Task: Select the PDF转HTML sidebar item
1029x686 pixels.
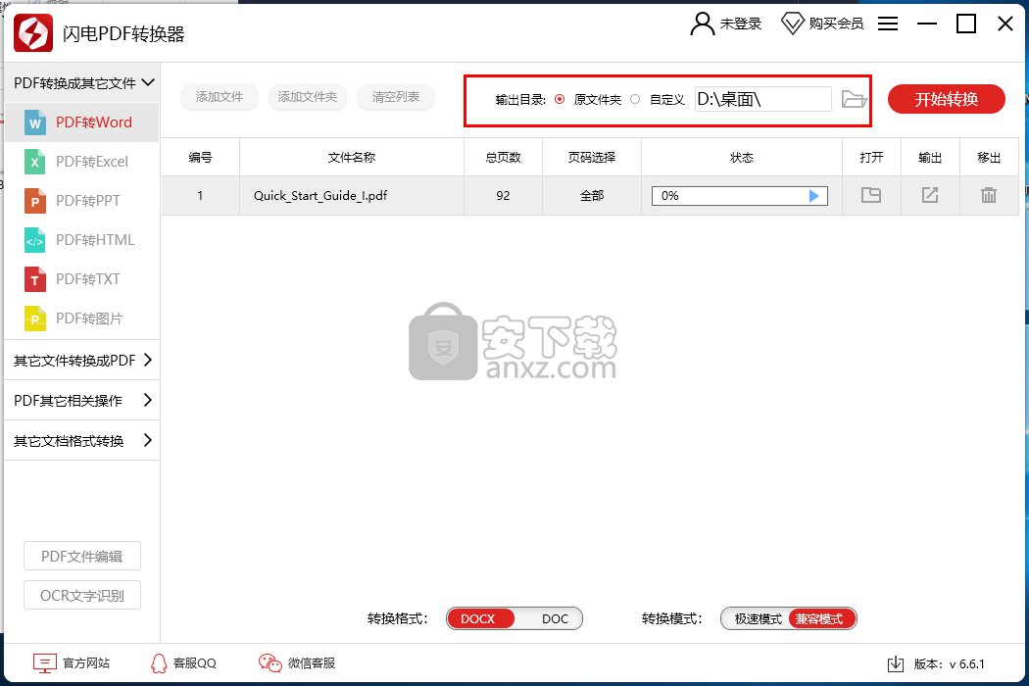Action: tap(82, 240)
